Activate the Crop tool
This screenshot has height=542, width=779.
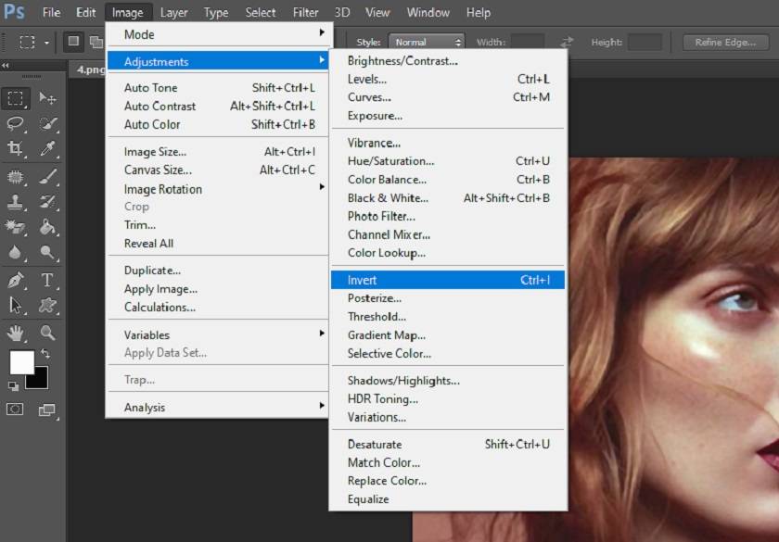click(x=16, y=148)
